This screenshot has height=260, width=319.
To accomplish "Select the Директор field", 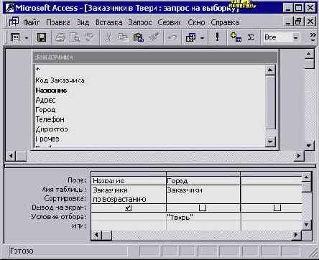I will 149,129.
